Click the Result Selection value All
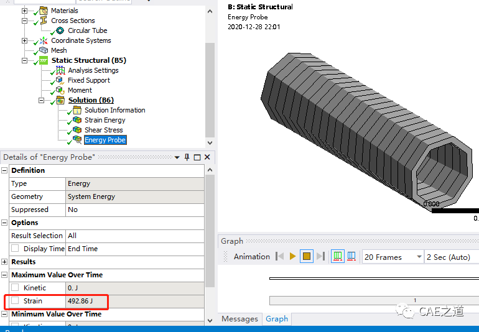Viewport: 479px width, 332px height. click(135, 236)
